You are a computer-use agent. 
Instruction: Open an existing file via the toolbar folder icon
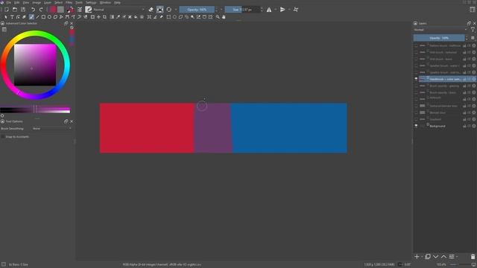(x=15, y=10)
